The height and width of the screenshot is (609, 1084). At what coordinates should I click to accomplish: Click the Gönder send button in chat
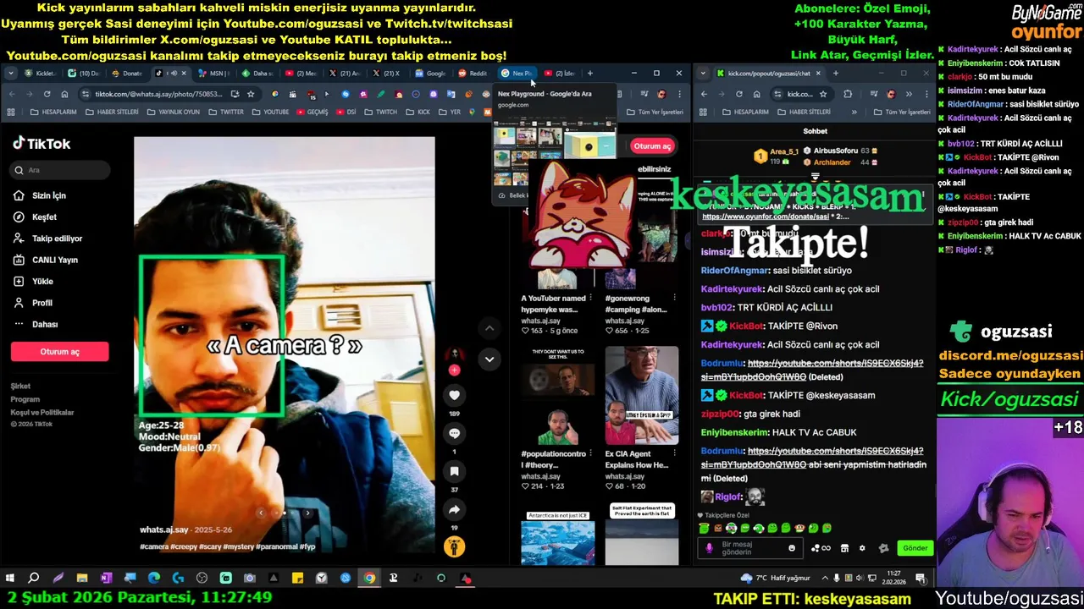[915, 548]
